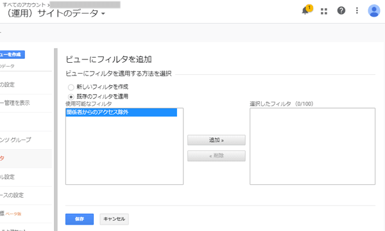Click the « 削除 button

pos(216,155)
